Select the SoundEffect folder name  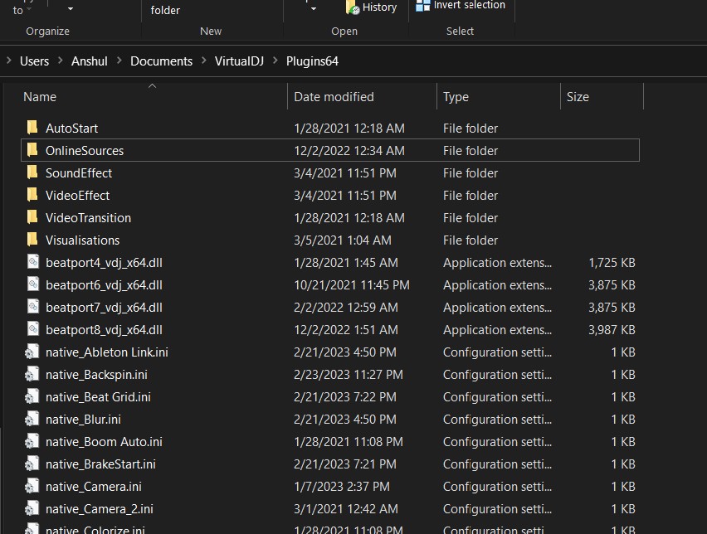pos(79,173)
